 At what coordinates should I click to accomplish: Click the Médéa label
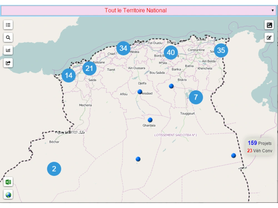(135, 52)
